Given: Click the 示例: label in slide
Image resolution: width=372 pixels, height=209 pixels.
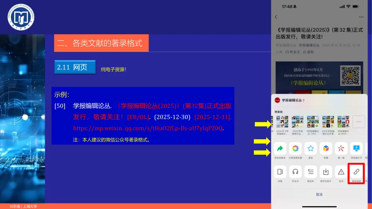Looking at the screenshot, I should pyautogui.click(x=62, y=95).
